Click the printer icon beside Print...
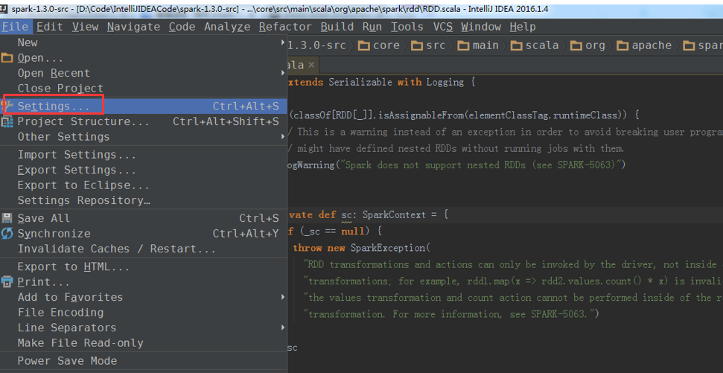 click(7, 281)
